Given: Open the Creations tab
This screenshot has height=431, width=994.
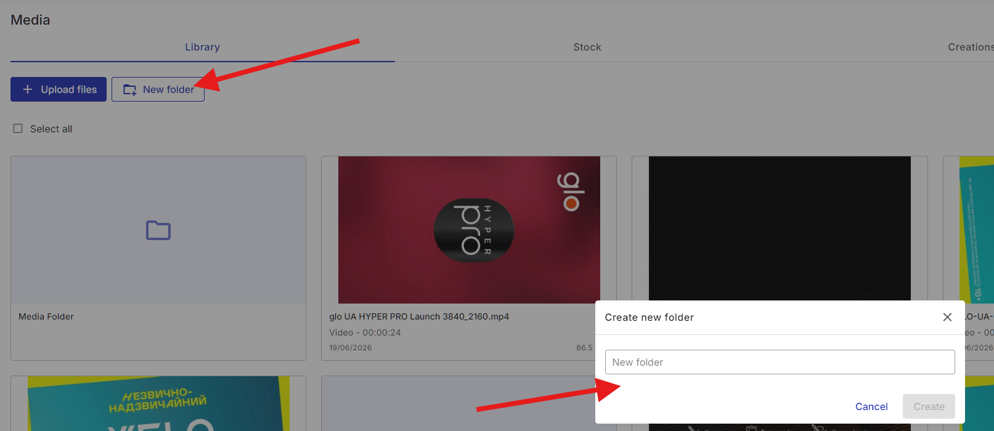Looking at the screenshot, I should pos(971,47).
